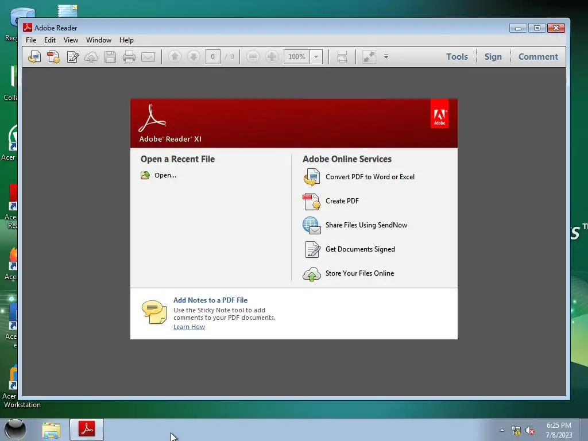Click the 100% zoom value field
Viewport: 588px width, 441px height.
(297, 57)
